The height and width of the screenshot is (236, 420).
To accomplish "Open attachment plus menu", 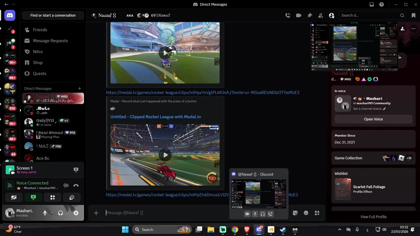I will (96, 213).
